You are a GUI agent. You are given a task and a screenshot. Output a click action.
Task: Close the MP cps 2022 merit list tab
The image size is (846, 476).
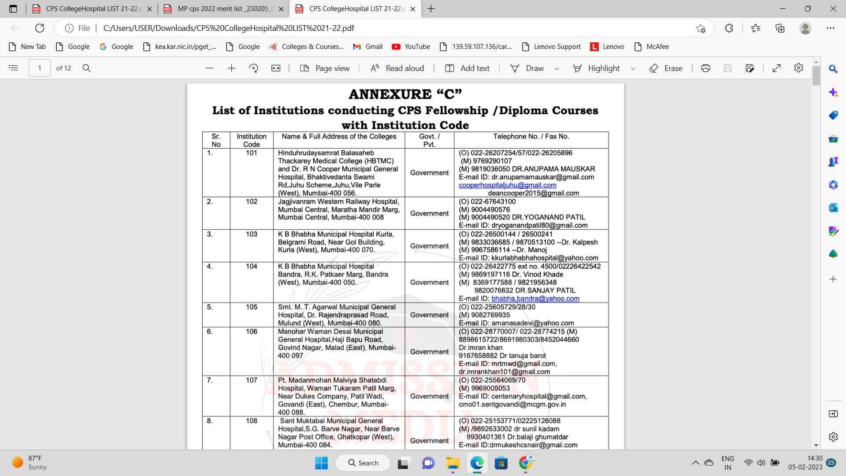point(281,9)
